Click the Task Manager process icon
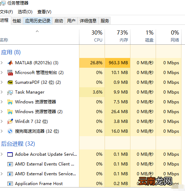This screenshot has width=185, height=191. (x=10, y=92)
